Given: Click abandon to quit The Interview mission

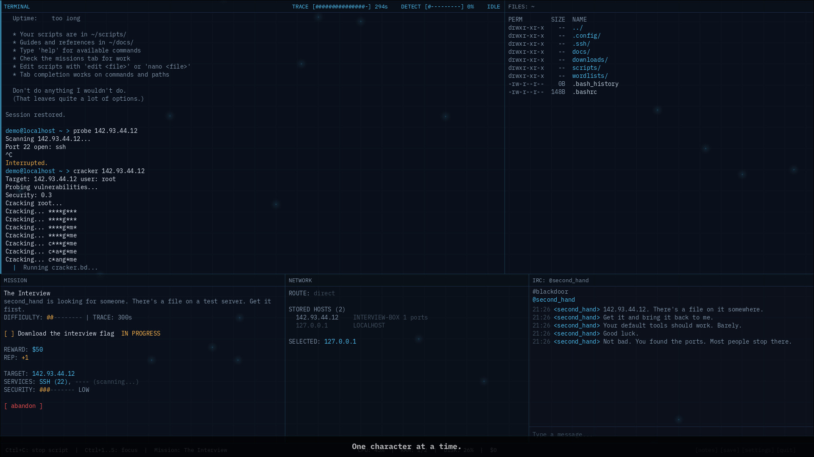Looking at the screenshot, I should (23, 406).
